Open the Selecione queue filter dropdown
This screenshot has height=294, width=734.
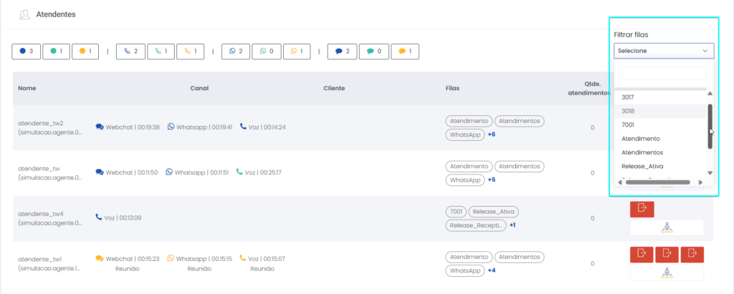pyautogui.click(x=663, y=51)
